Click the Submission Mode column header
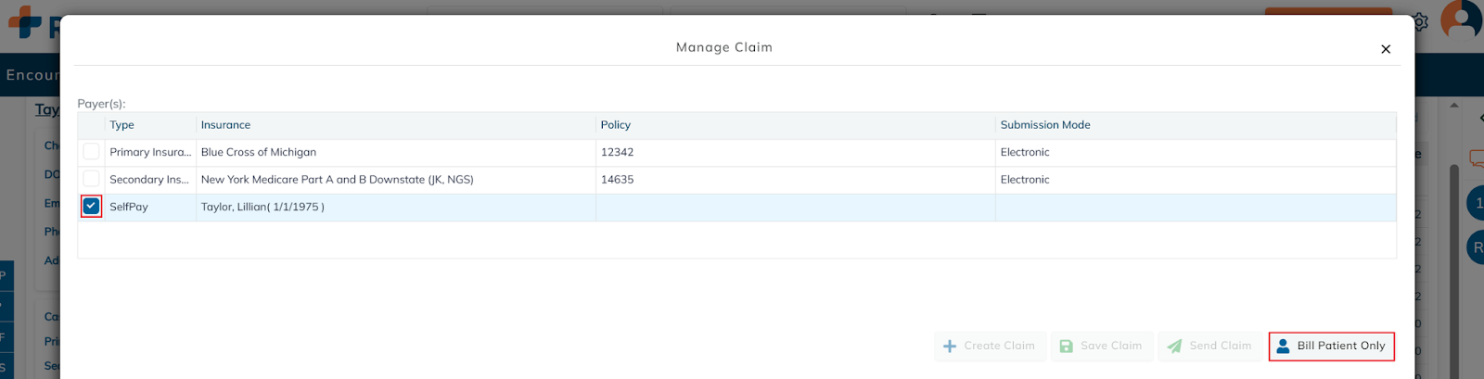This screenshot has width=1484, height=379. click(1044, 125)
